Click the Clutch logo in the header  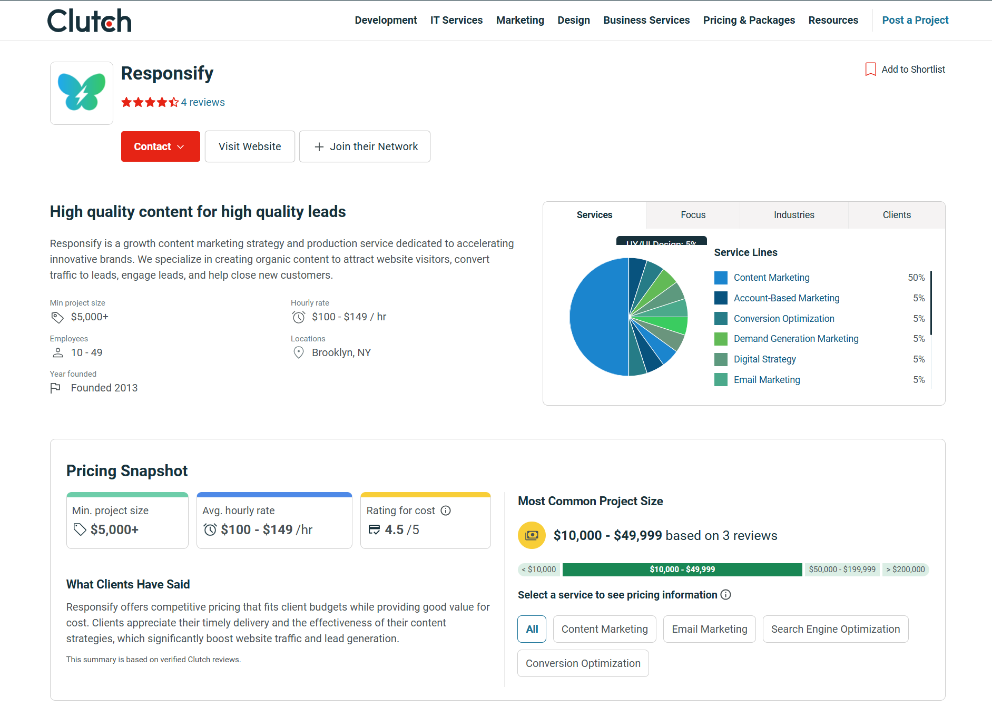click(x=90, y=21)
